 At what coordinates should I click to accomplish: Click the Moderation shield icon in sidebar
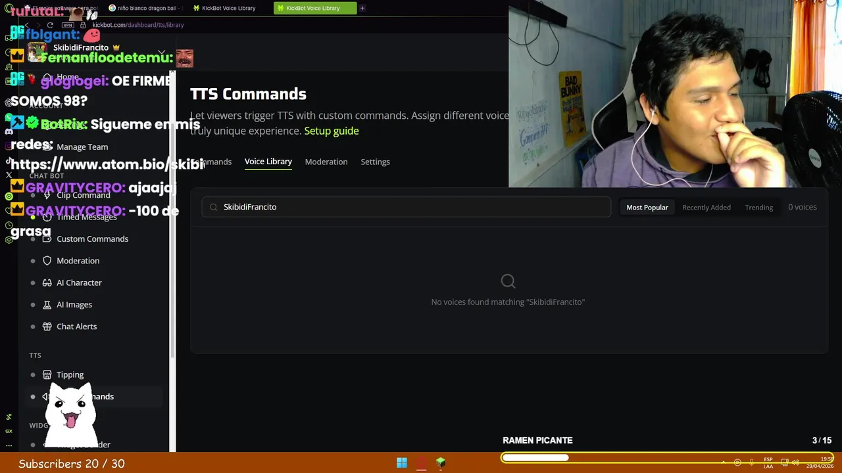47,261
